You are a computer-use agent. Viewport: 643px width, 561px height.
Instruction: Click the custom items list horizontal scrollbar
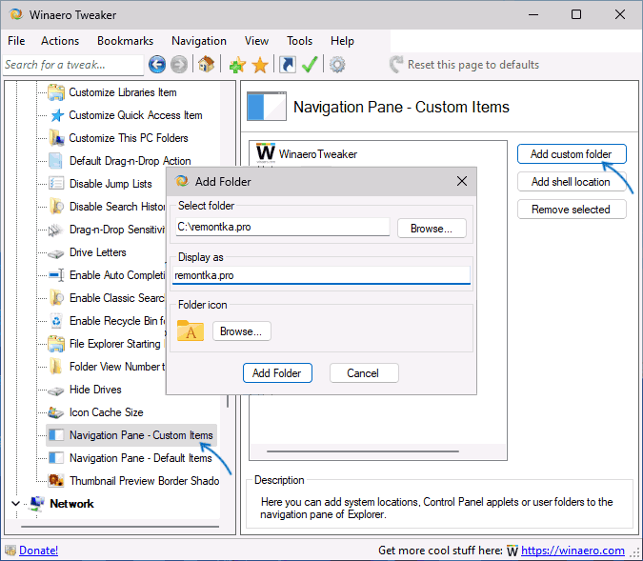coord(363,451)
